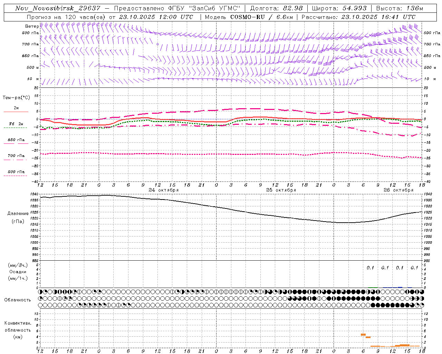Click the (км) convective cloud unit label
442x354 pixels.
point(18,337)
